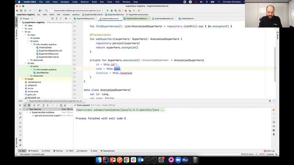Collapse SuperheroServiceTests result node
This screenshot has width=294, height=165.
(27, 112)
